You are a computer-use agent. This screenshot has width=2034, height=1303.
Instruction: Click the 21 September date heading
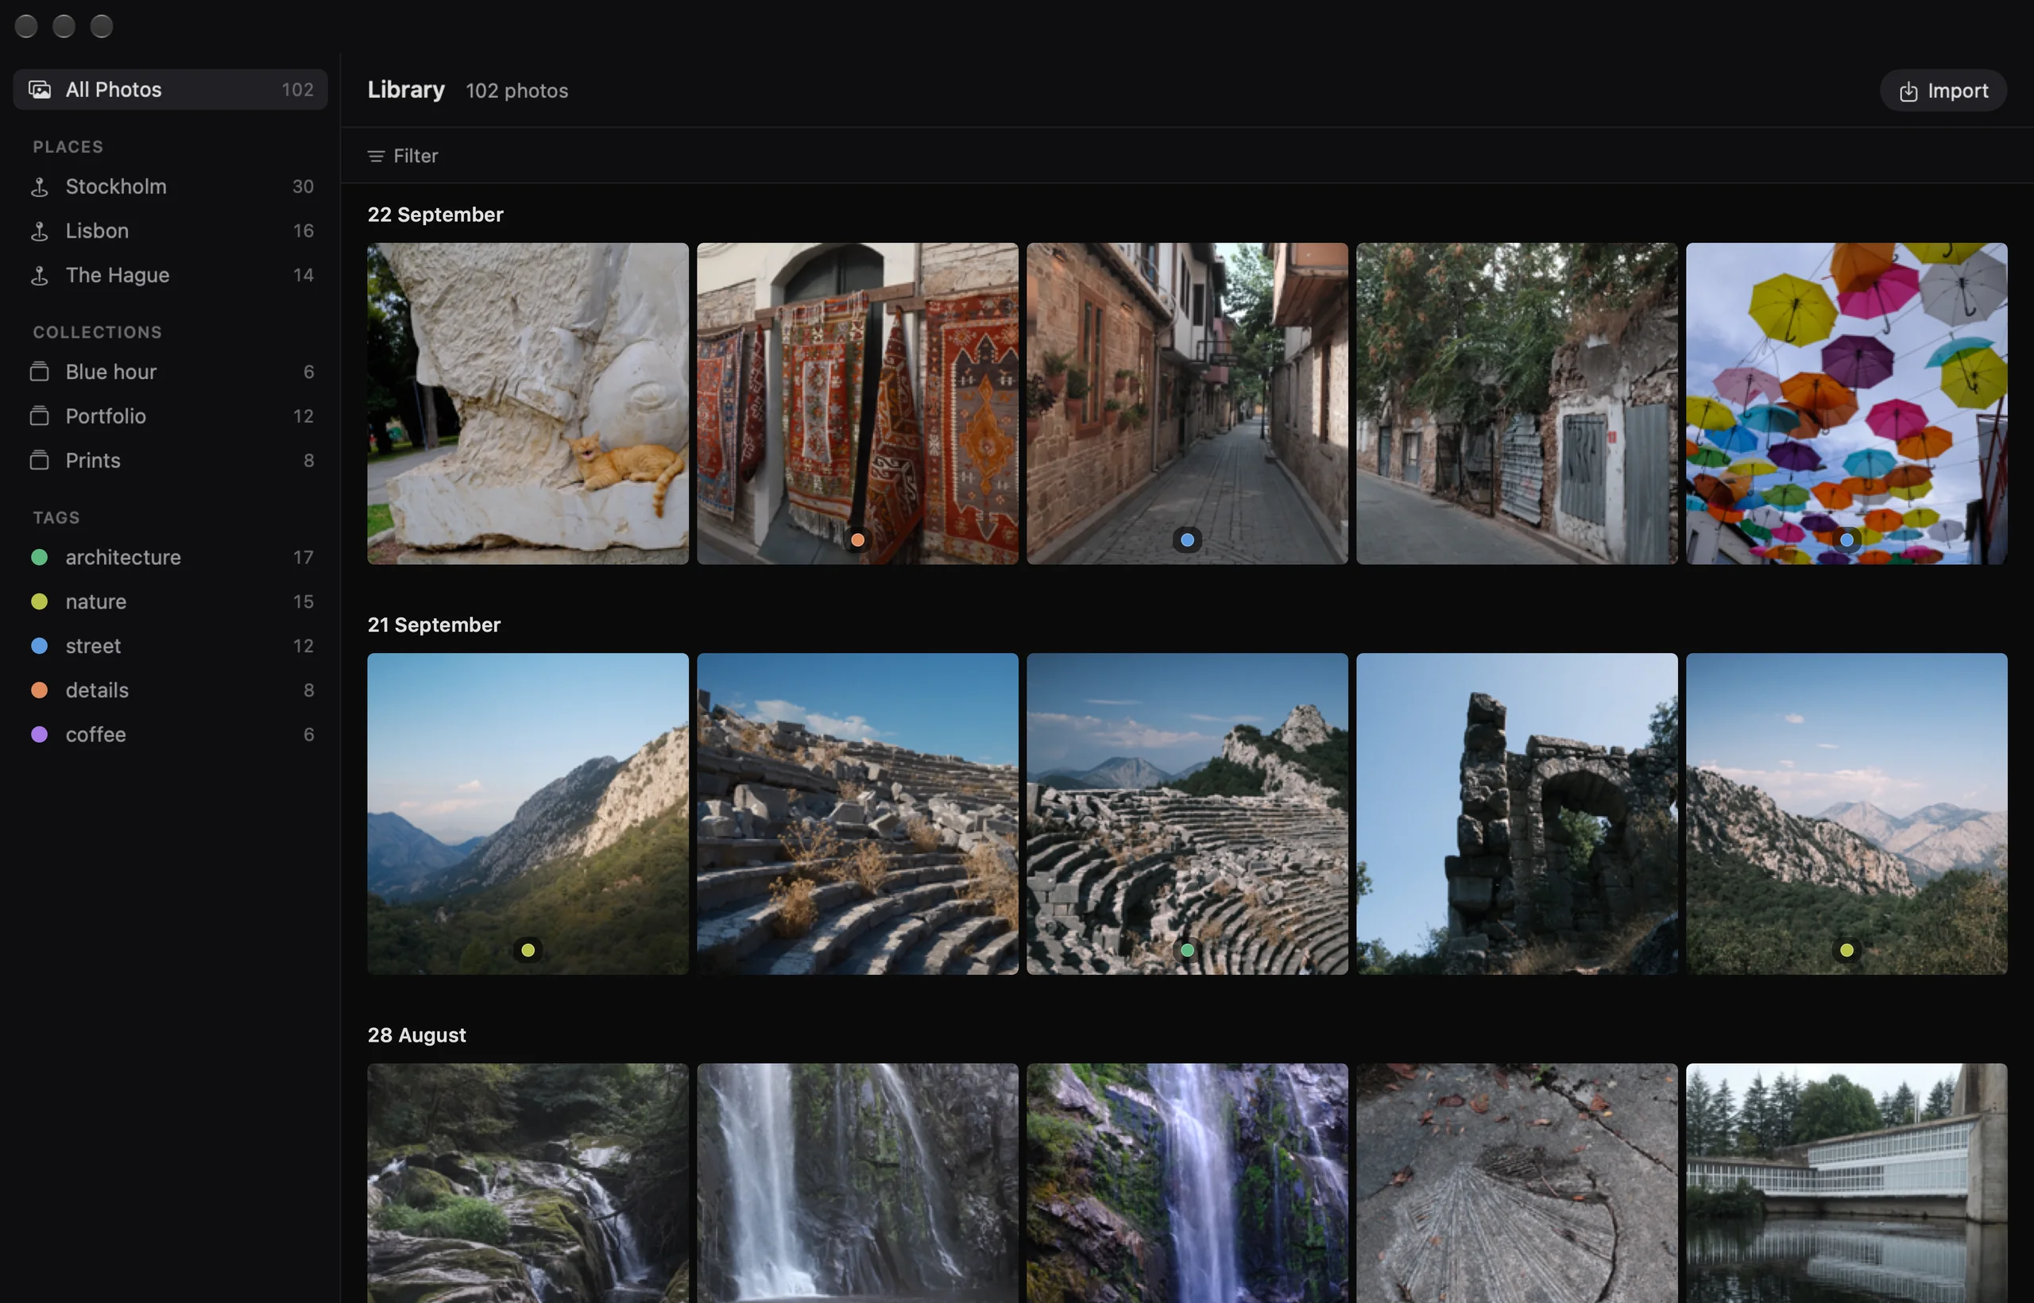(x=434, y=624)
